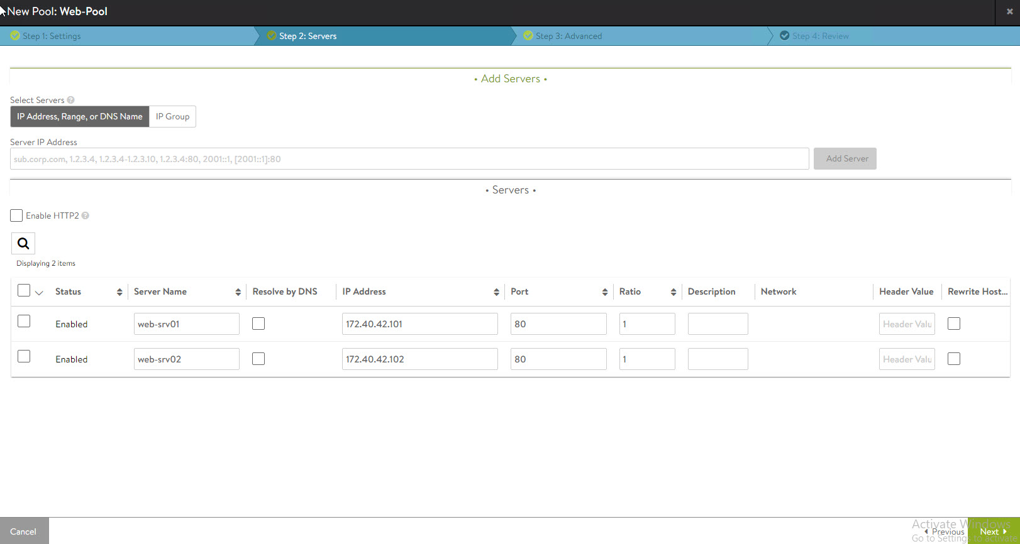This screenshot has height=544, width=1020.
Task: Click the search magnifier icon
Action: [23, 244]
